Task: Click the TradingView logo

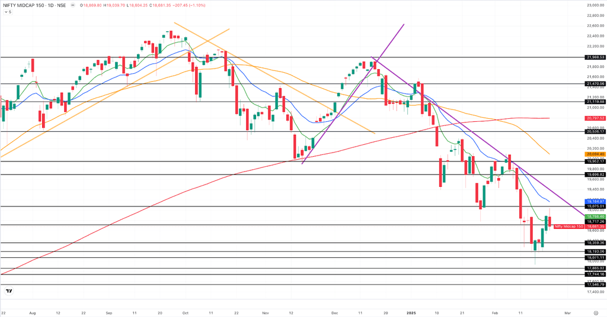Action: click(9, 291)
